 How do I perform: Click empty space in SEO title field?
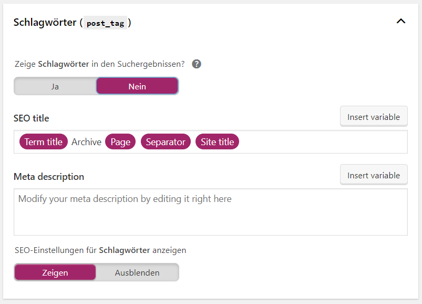[323, 142]
